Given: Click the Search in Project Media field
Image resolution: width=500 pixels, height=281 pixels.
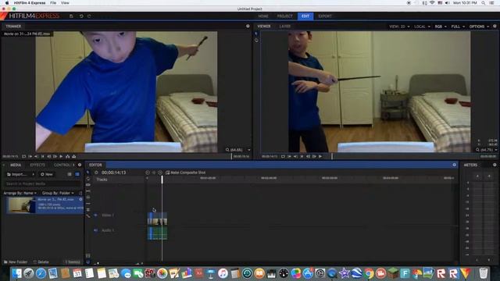Looking at the screenshot, I should (x=42, y=184).
